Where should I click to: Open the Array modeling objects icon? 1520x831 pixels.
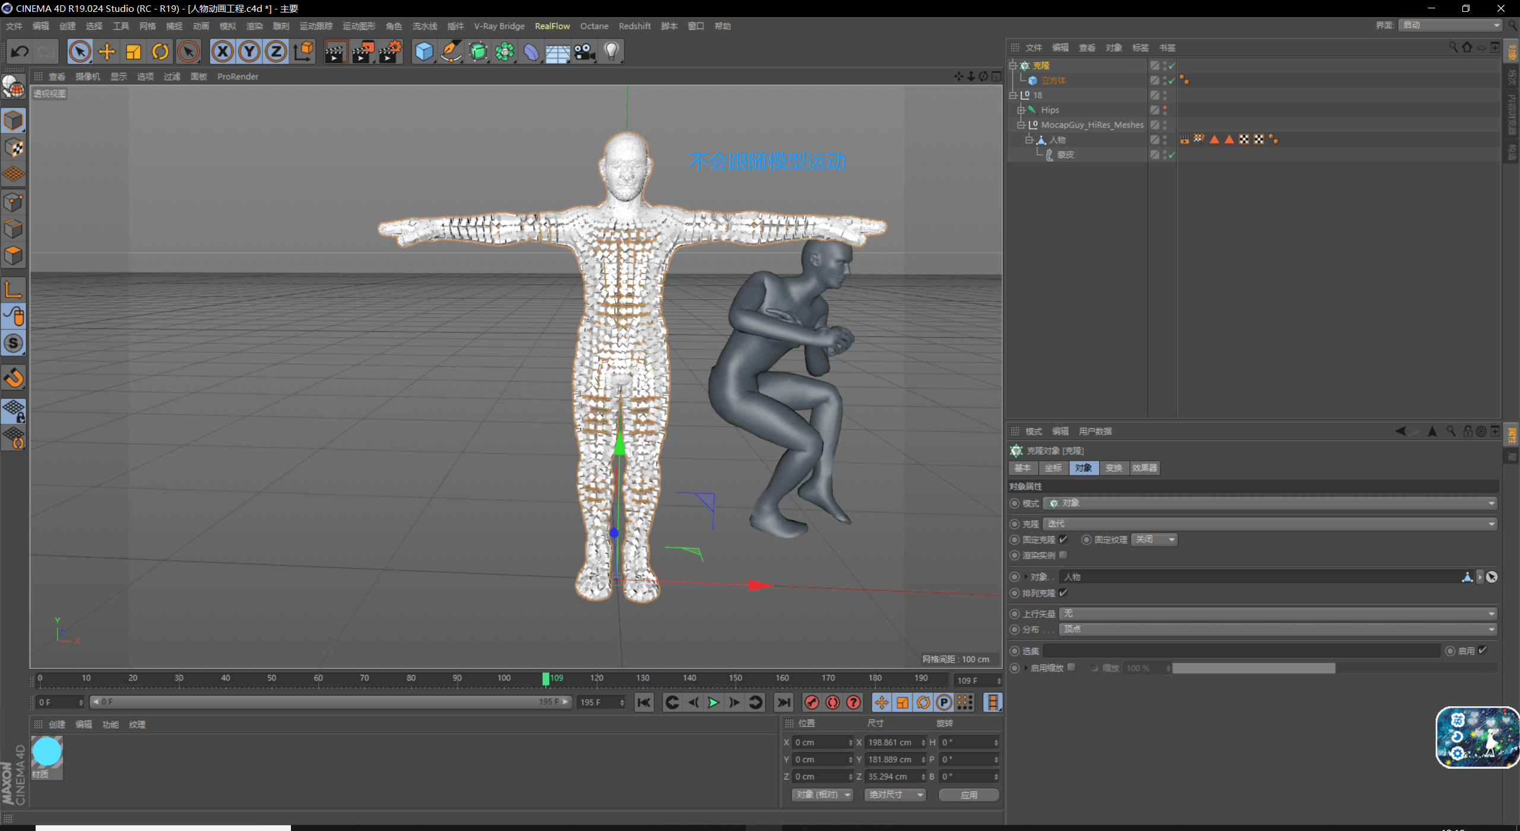click(505, 52)
